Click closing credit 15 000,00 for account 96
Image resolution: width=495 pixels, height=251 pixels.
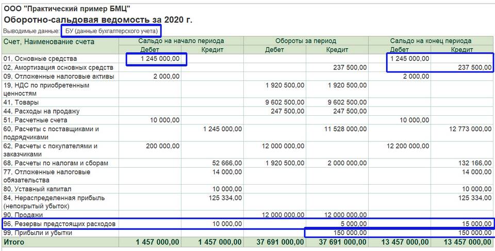(476, 224)
